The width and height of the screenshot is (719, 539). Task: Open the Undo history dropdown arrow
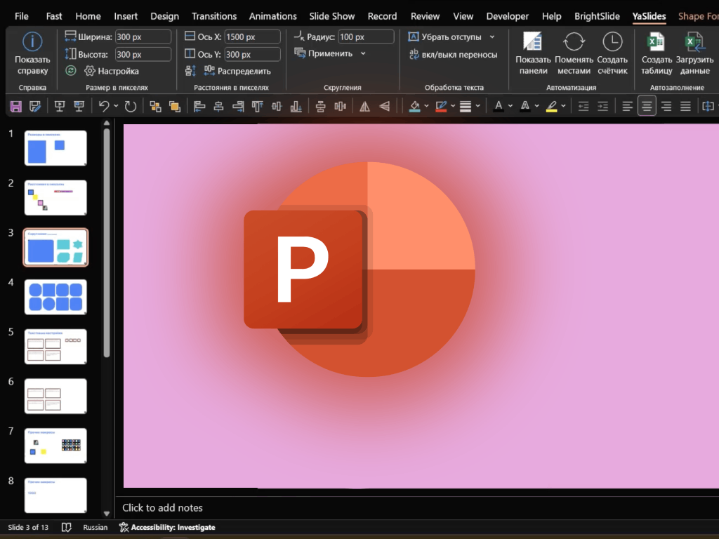pos(116,107)
